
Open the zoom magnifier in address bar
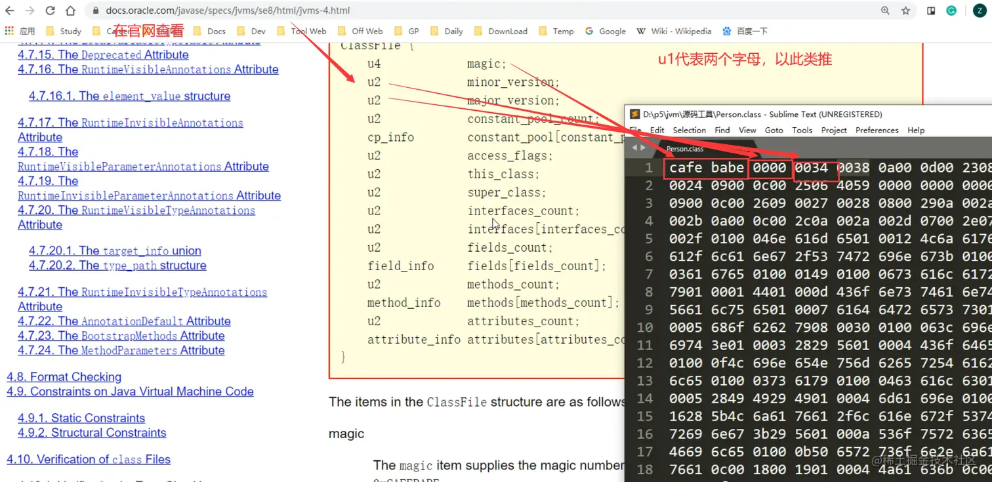click(885, 10)
